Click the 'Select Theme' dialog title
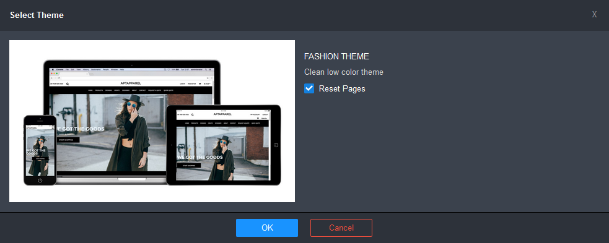 pos(37,15)
